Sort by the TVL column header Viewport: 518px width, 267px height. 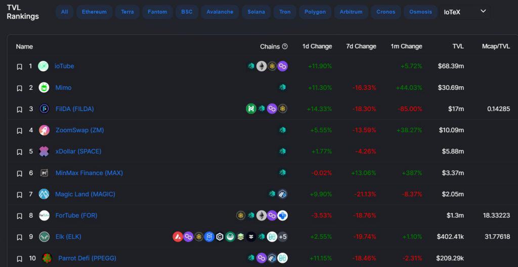(458, 46)
